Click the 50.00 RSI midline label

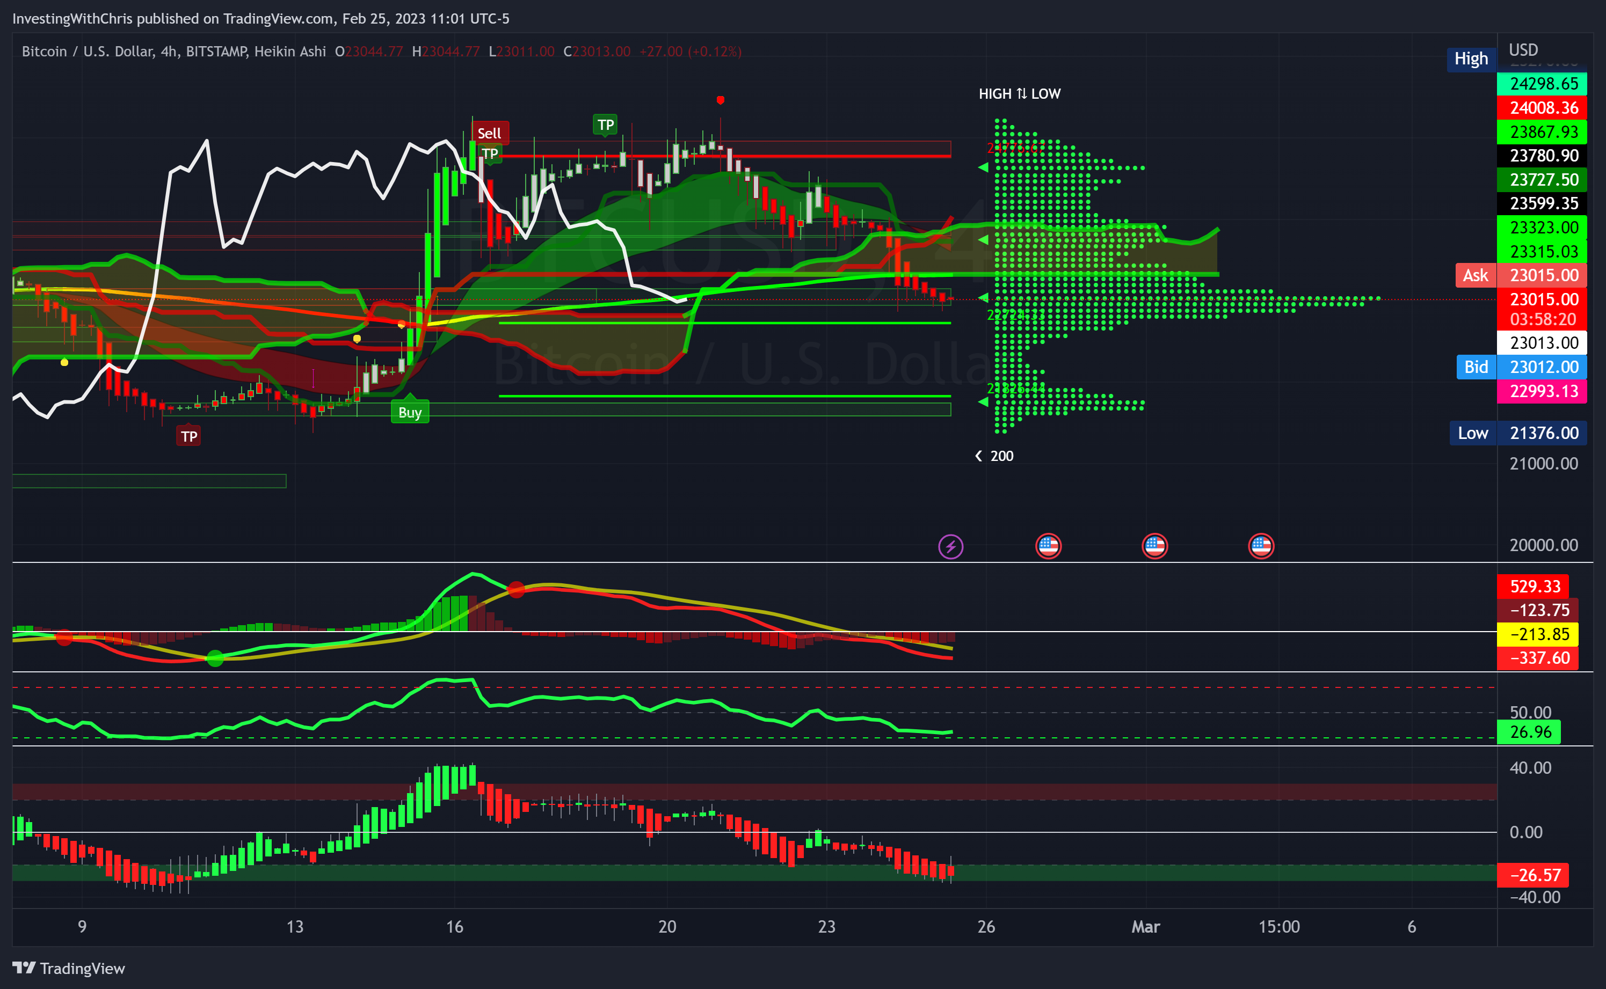[x=1530, y=712]
